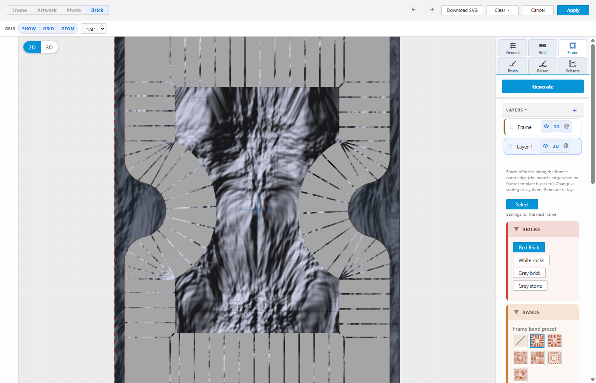The width and height of the screenshot is (596, 383).
Task: Pick the first band preset in second row
Action: tap(520, 358)
